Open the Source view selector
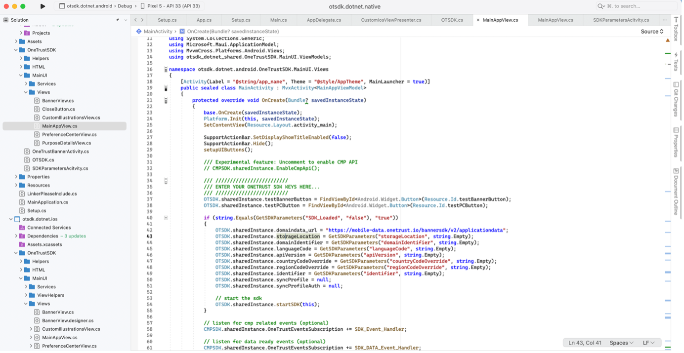The width and height of the screenshot is (684, 353). [x=652, y=32]
